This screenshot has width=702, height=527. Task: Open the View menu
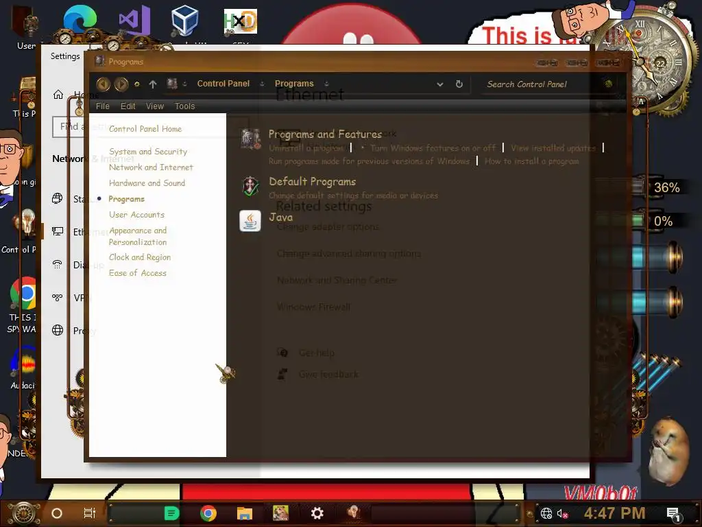[155, 106]
